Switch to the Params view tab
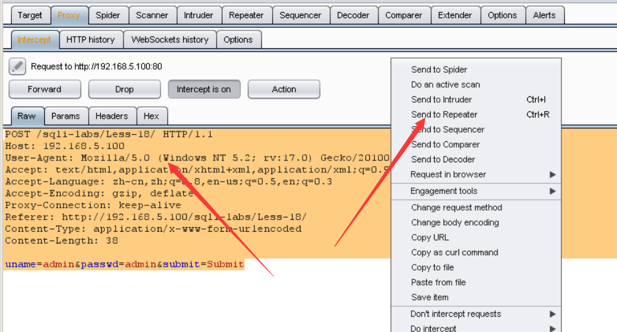 pos(65,116)
